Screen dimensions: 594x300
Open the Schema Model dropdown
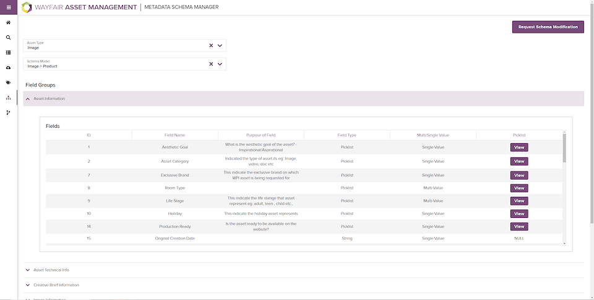pyautogui.click(x=220, y=64)
